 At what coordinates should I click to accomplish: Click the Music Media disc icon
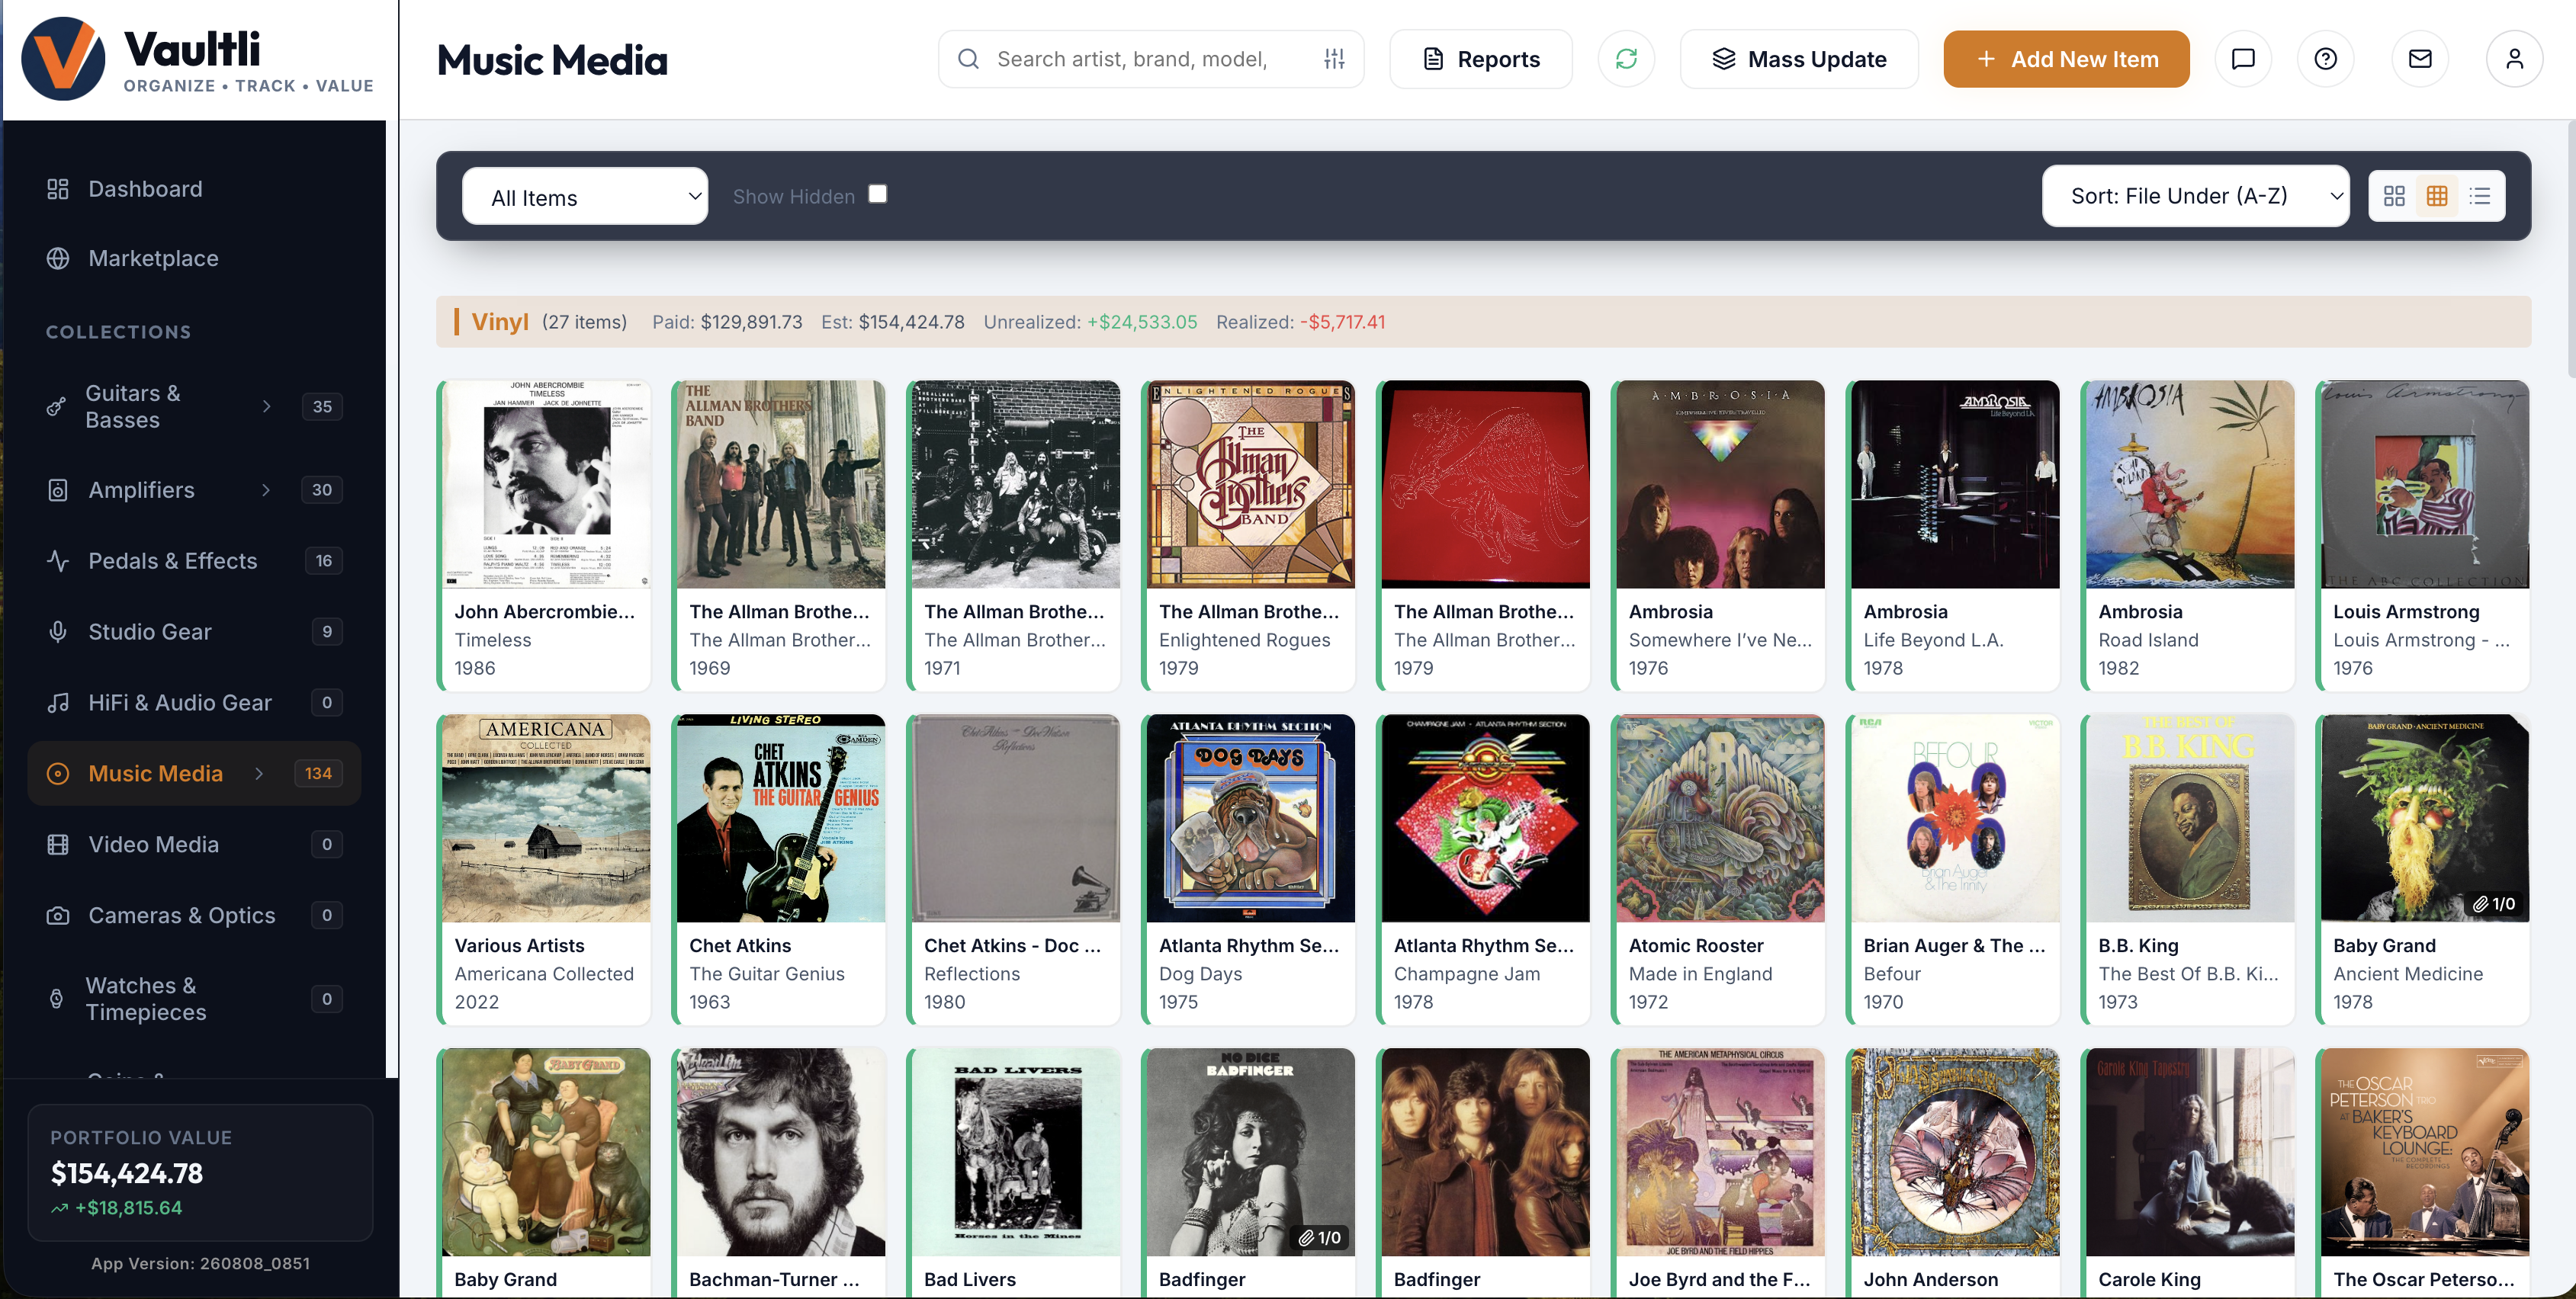[58, 773]
